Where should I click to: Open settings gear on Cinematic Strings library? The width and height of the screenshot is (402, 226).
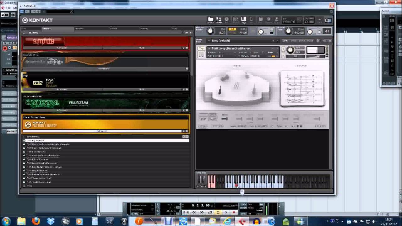(187, 69)
